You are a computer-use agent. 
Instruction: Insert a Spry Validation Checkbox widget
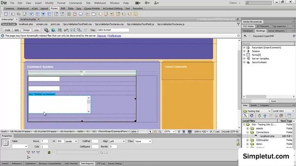112,14
